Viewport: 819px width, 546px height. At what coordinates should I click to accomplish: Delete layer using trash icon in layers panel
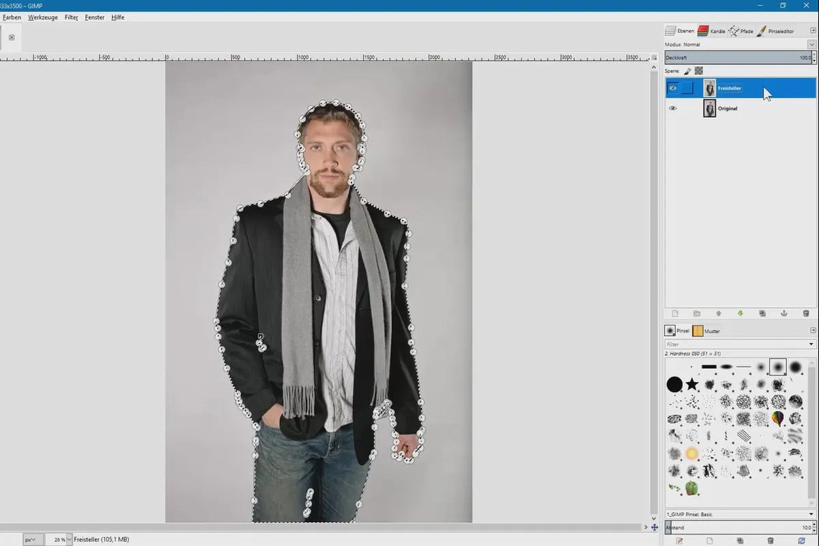point(805,313)
